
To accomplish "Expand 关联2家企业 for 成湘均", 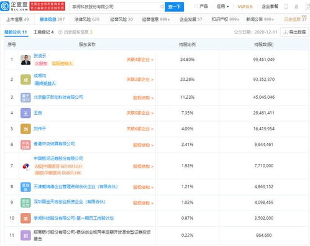I will pos(140,80).
